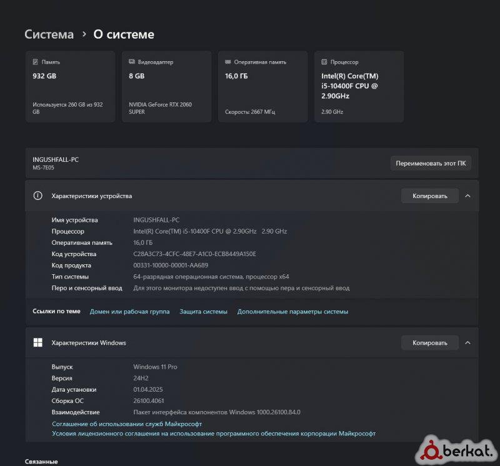
Task: Click the "Переименовать этот ПК" button
Action: coord(431,163)
